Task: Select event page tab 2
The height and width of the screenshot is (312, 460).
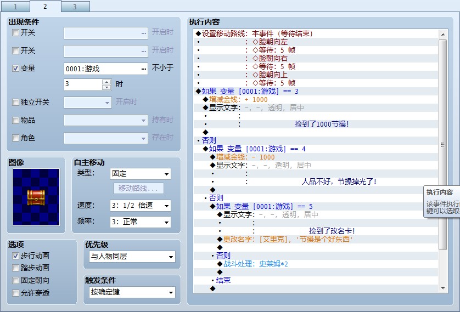Action: click(x=45, y=6)
